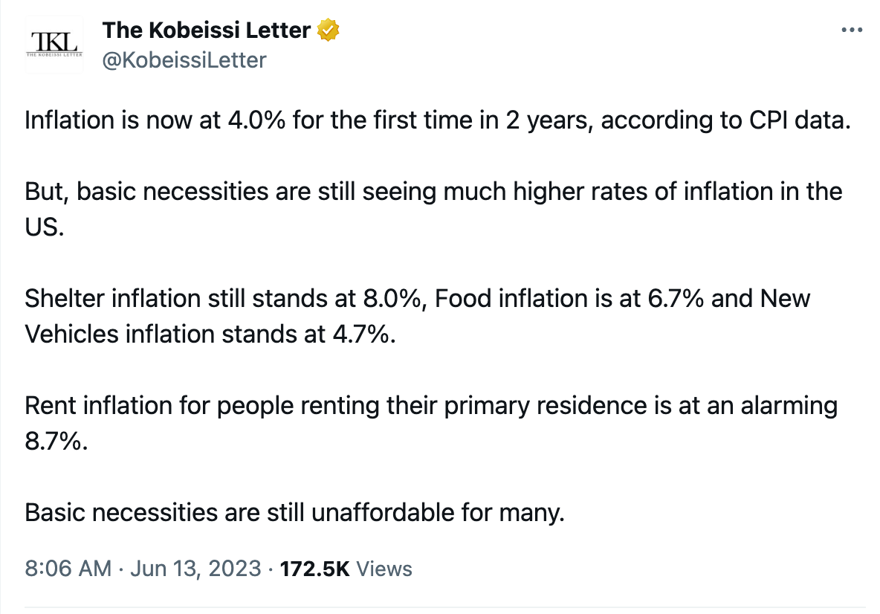Screen dimensions: 880x614
Task: Open the three-dot more options menu
Action: click(851, 30)
